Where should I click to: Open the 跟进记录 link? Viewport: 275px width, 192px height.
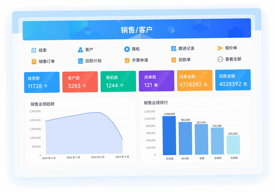coord(186,48)
